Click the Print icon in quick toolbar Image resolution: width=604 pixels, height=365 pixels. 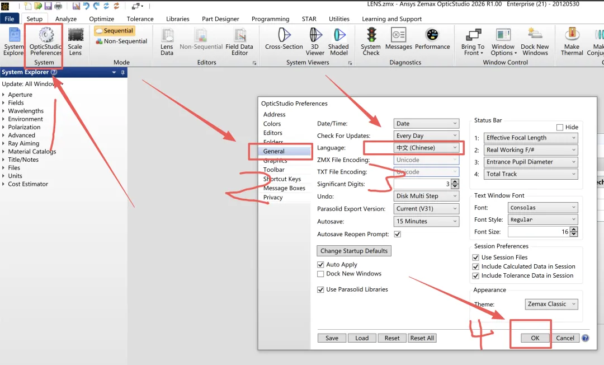tap(58, 6)
